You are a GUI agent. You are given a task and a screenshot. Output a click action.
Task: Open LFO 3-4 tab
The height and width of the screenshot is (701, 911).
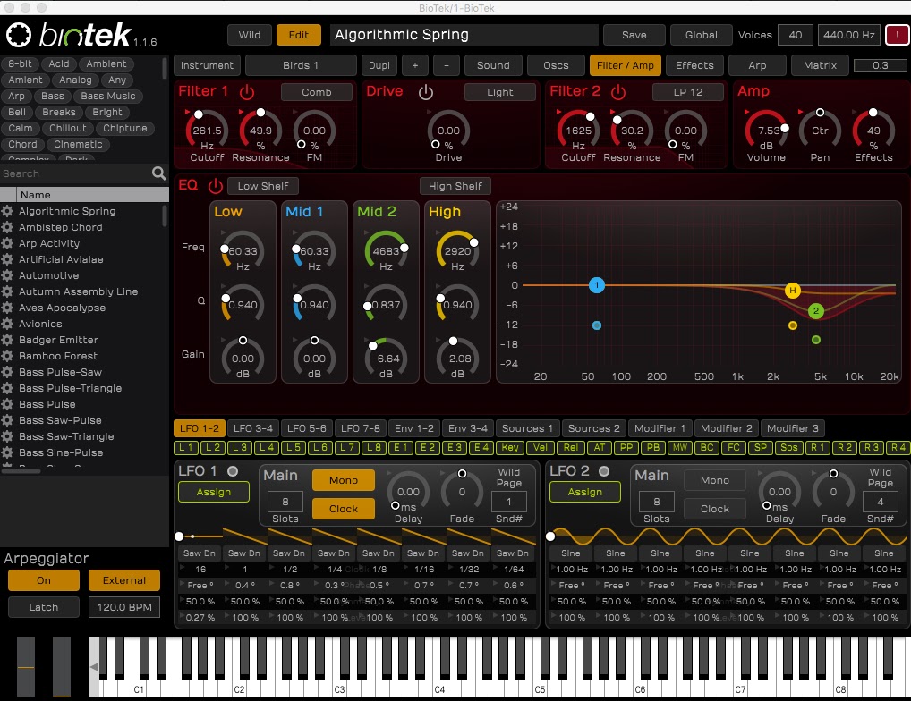pyautogui.click(x=252, y=428)
